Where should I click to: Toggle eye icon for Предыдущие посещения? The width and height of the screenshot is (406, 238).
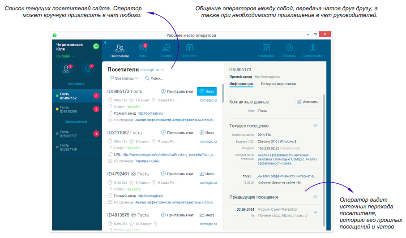tap(315, 197)
